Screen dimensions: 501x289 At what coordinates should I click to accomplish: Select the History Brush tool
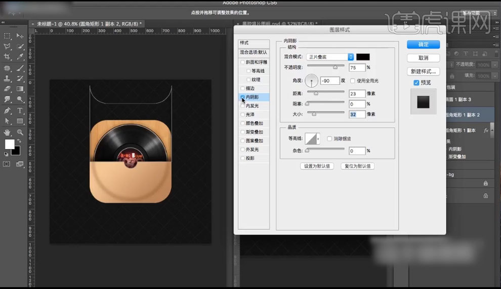[20, 79]
